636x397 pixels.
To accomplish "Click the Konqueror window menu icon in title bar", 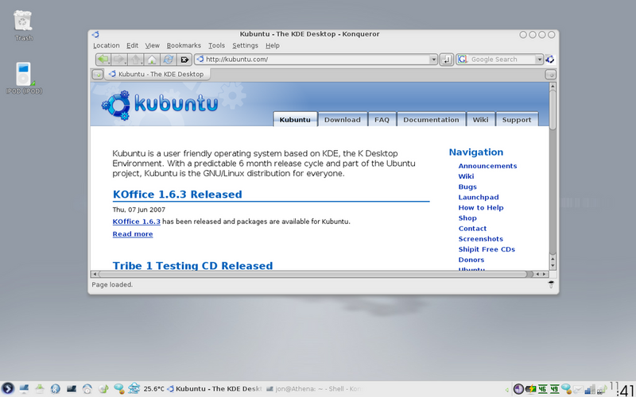I will pos(95,34).
